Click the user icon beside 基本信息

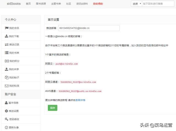[6, 103]
